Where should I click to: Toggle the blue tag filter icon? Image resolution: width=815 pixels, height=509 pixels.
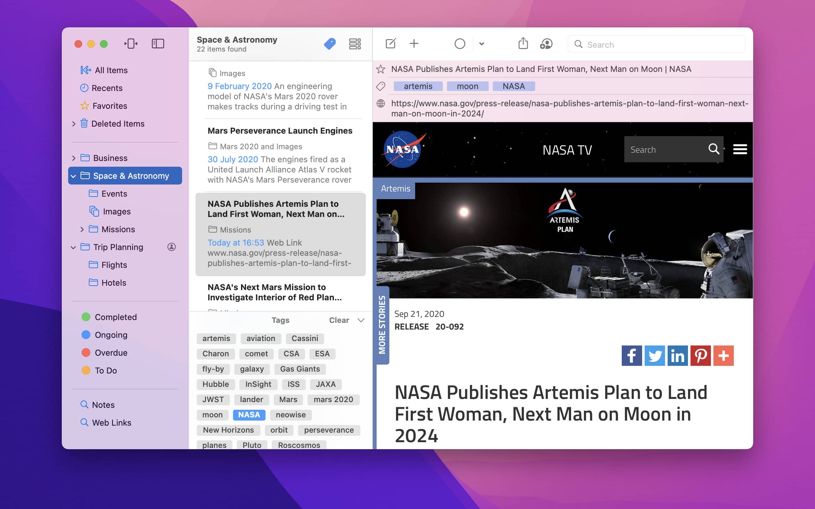pyautogui.click(x=330, y=44)
